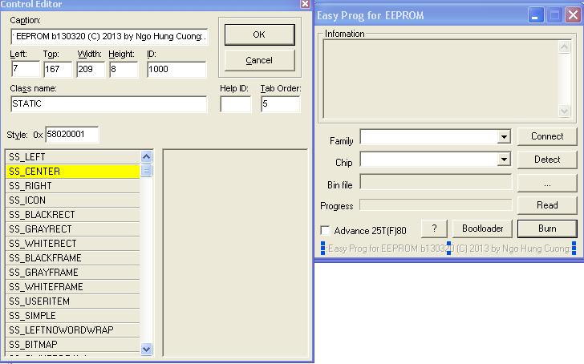Click Information box scroll up arrow
Screen dimensions: 584x364
pyautogui.click(x=564, y=47)
